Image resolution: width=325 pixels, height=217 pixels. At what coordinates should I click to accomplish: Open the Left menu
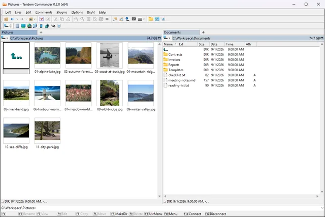click(8, 12)
